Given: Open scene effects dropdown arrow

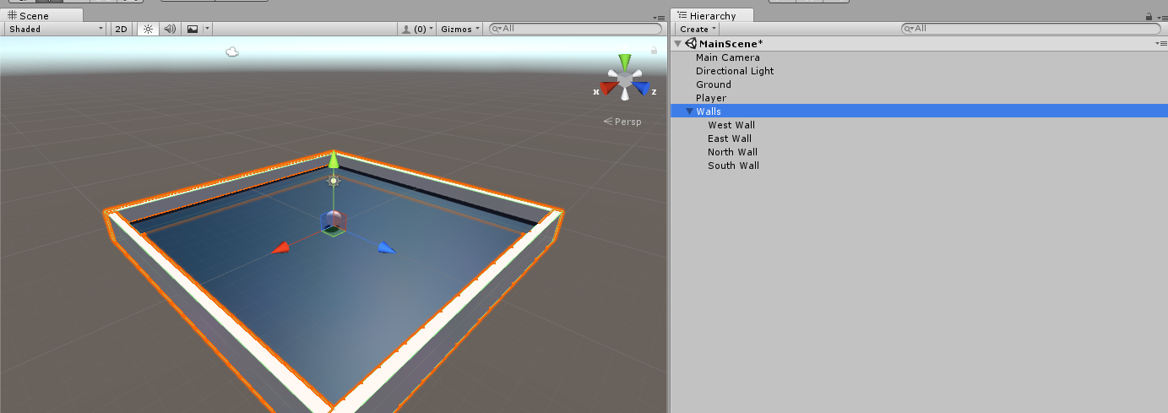Looking at the screenshot, I should pos(207,29).
